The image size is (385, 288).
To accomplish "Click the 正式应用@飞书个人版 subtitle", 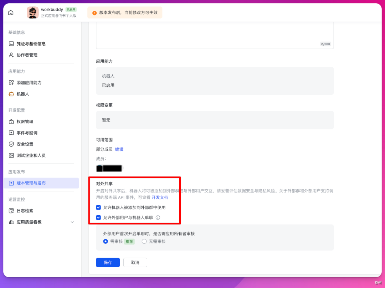I will pyautogui.click(x=59, y=16).
